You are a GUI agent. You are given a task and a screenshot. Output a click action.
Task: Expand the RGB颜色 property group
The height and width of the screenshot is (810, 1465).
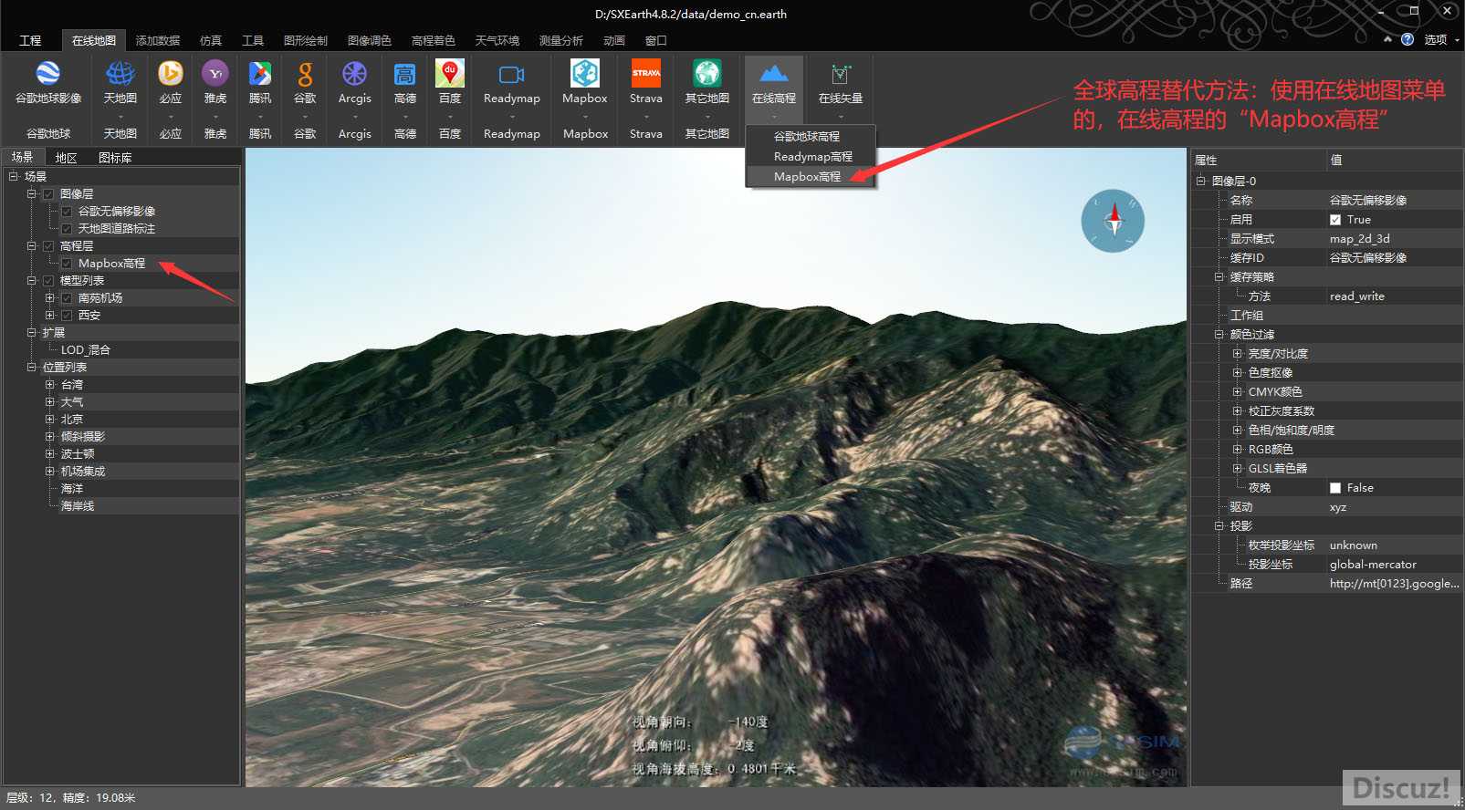coord(1238,450)
